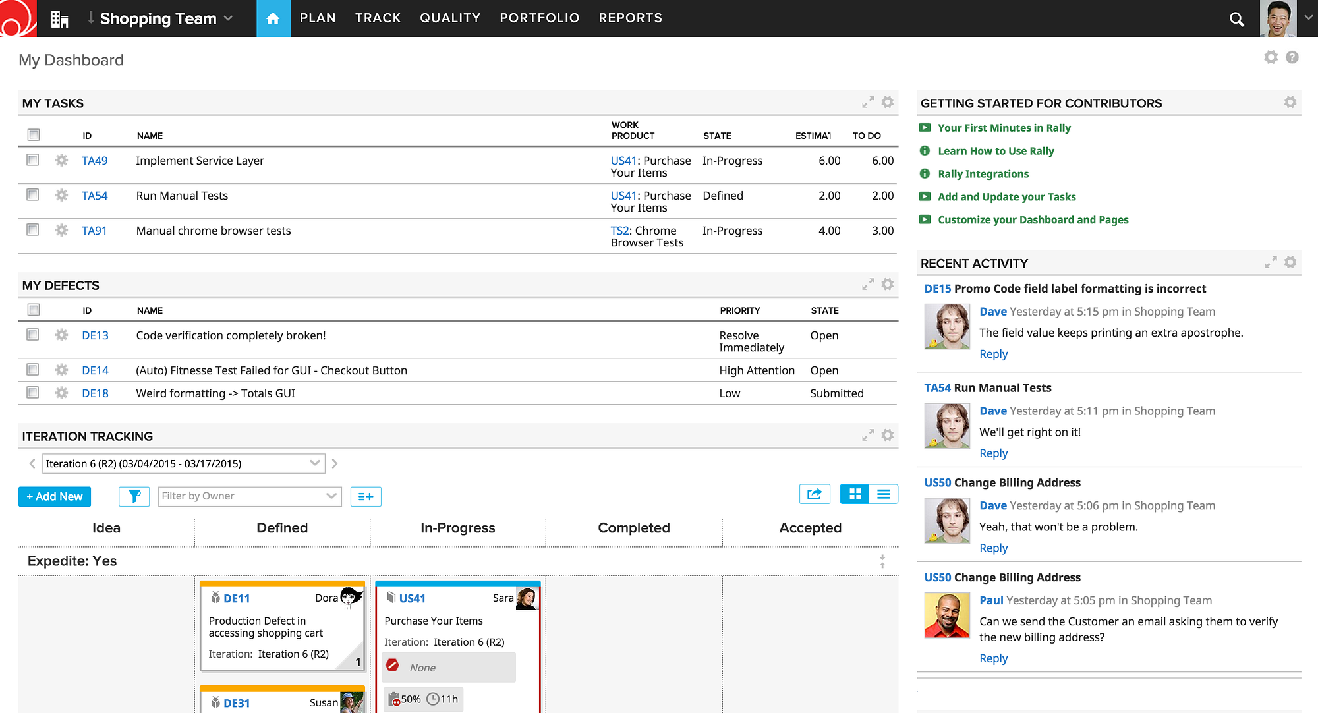Expand the My Tasks panel fullscreen
1318x713 pixels.
pyautogui.click(x=868, y=102)
